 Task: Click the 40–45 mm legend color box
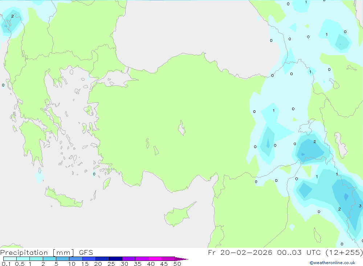tap(155, 259)
